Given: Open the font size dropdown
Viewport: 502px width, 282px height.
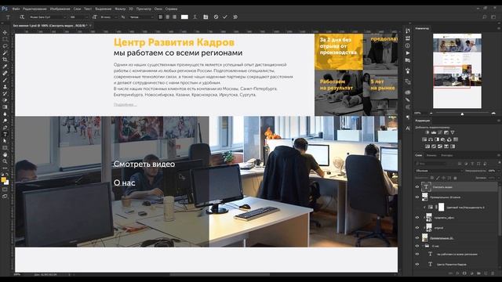Looking at the screenshot, I should [x=108, y=17].
